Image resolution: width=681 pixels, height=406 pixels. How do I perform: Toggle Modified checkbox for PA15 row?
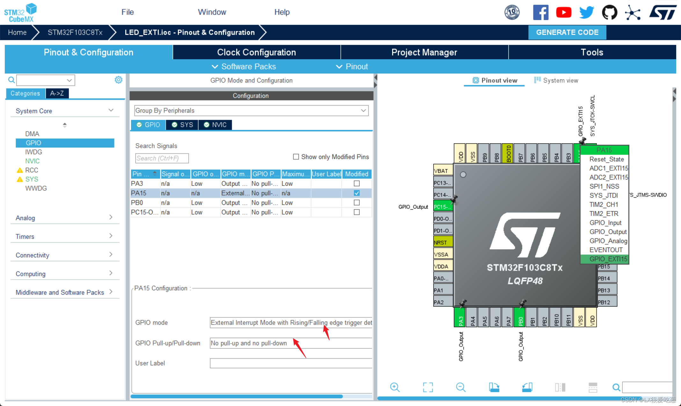tap(357, 193)
